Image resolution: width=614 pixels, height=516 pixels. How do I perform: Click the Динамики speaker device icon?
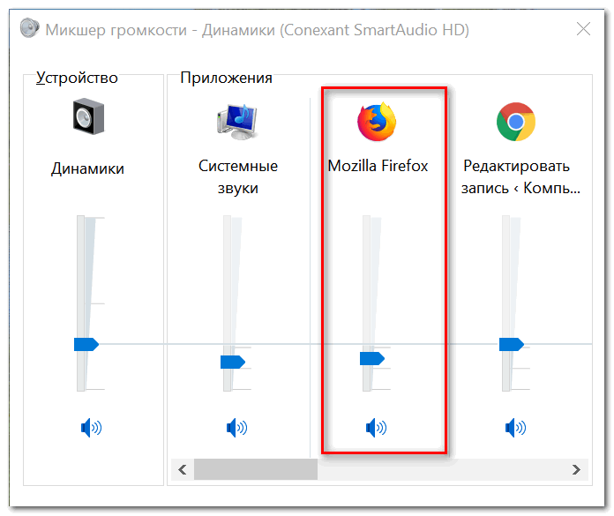(x=88, y=116)
